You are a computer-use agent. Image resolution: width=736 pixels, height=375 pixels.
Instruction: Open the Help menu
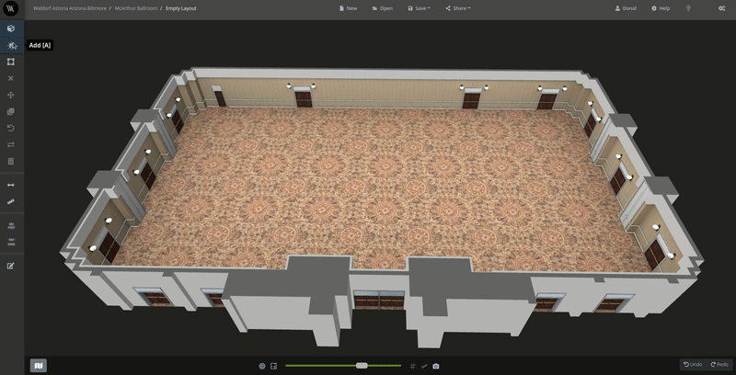click(x=661, y=8)
